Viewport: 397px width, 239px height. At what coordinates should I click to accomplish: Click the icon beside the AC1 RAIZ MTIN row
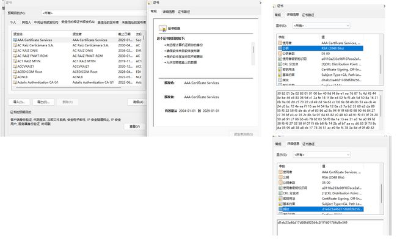click(15, 61)
